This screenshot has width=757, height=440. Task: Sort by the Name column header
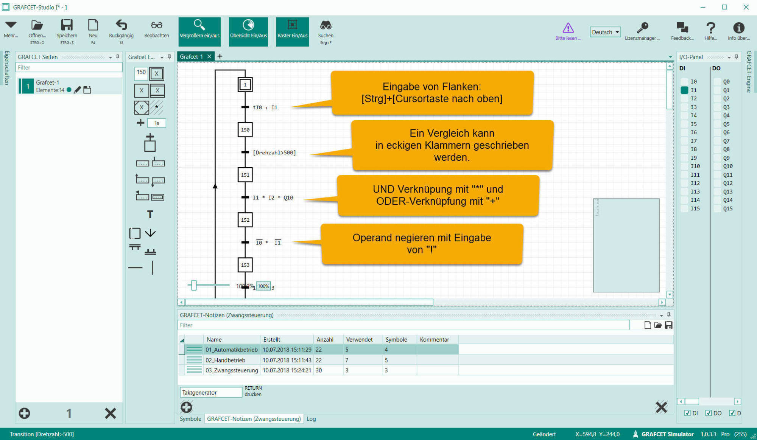(x=232, y=339)
